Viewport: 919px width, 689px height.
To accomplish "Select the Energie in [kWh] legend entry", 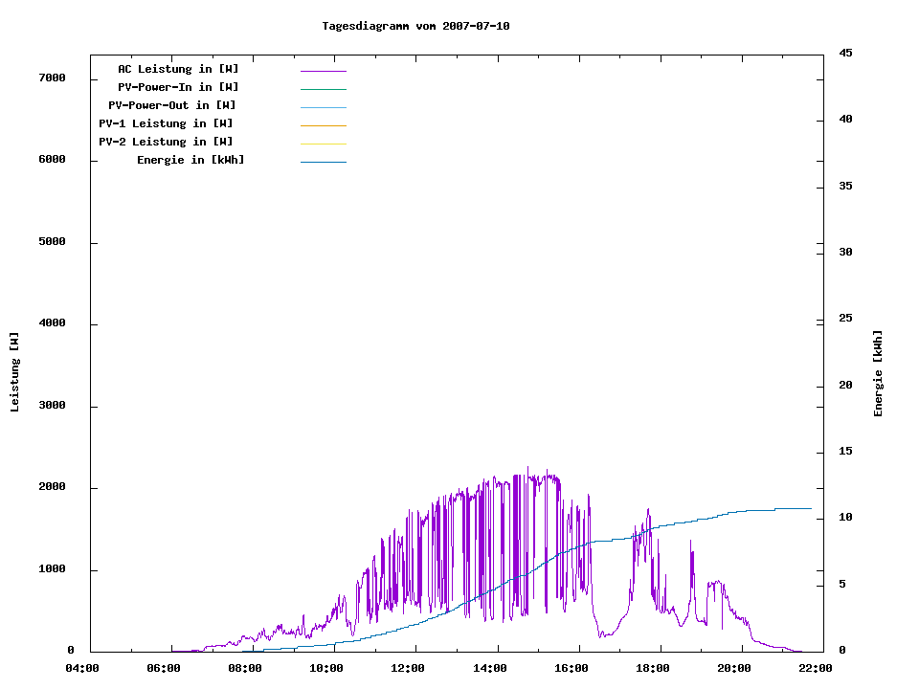I will click(x=191, y=160).
